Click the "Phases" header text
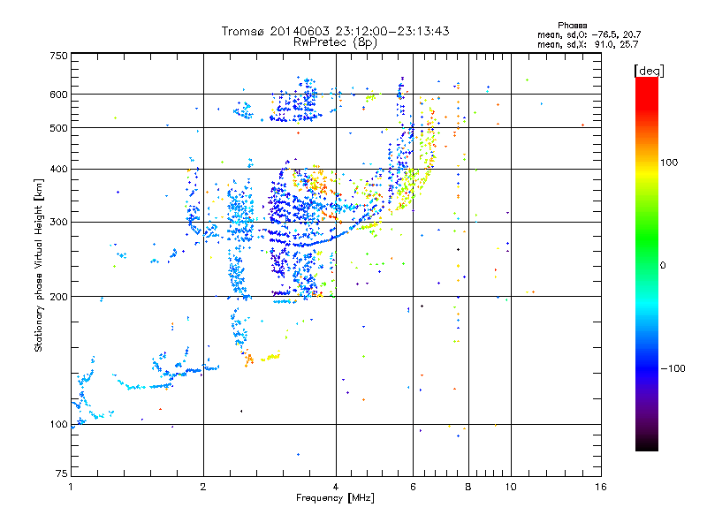Image resolution: width=707 pixels, height=530 pixels. (572, 26)
